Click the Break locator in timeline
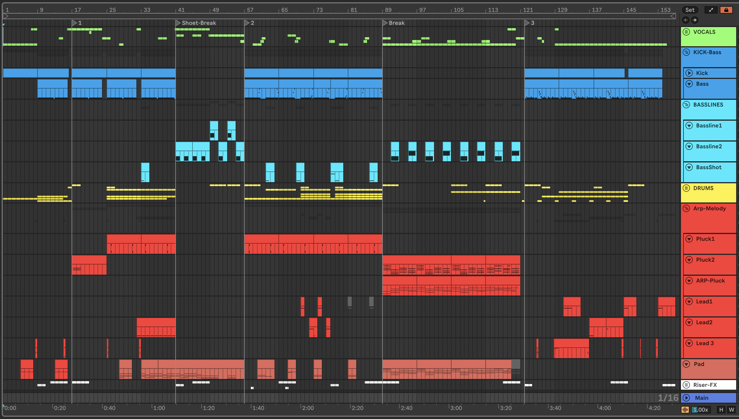Viewport: 739px width, 419px height. pos(385,23)
